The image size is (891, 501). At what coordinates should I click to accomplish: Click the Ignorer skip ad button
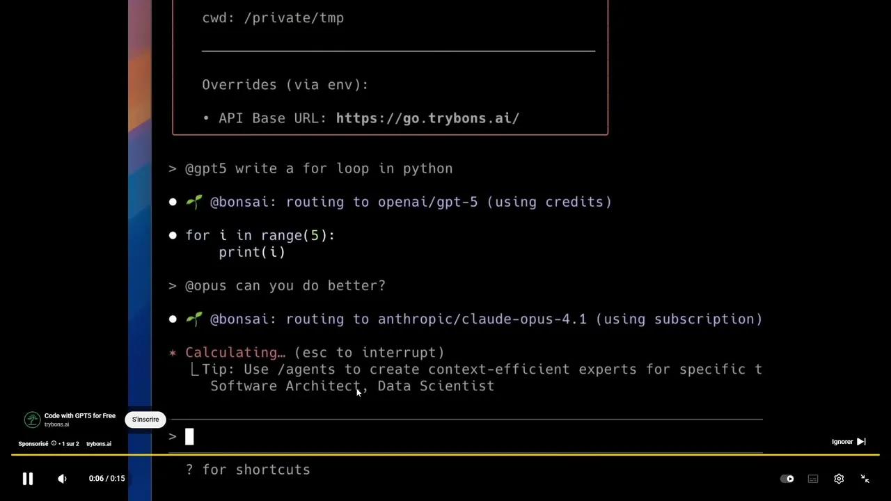tap(842, 442)
